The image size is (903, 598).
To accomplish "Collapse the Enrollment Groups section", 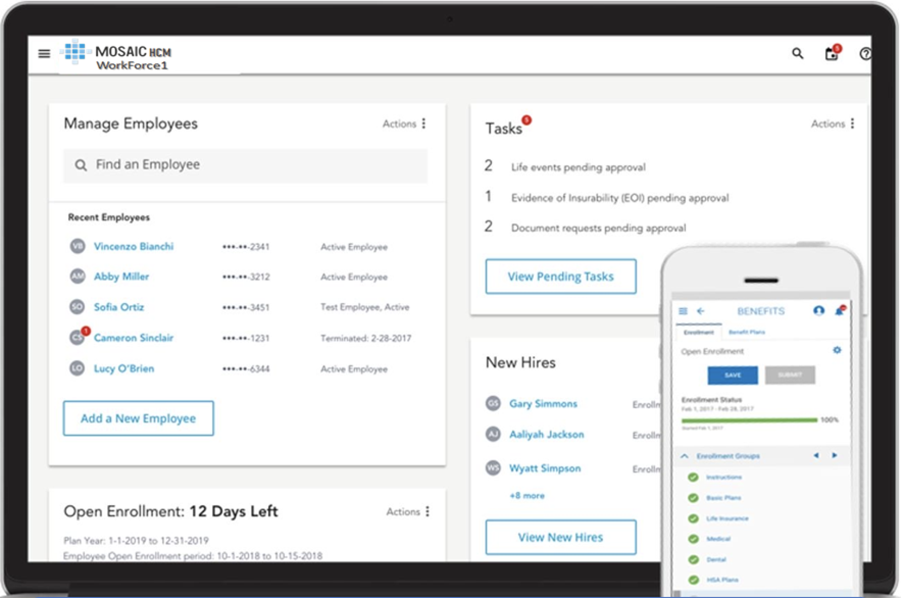I will coord(684,456).
